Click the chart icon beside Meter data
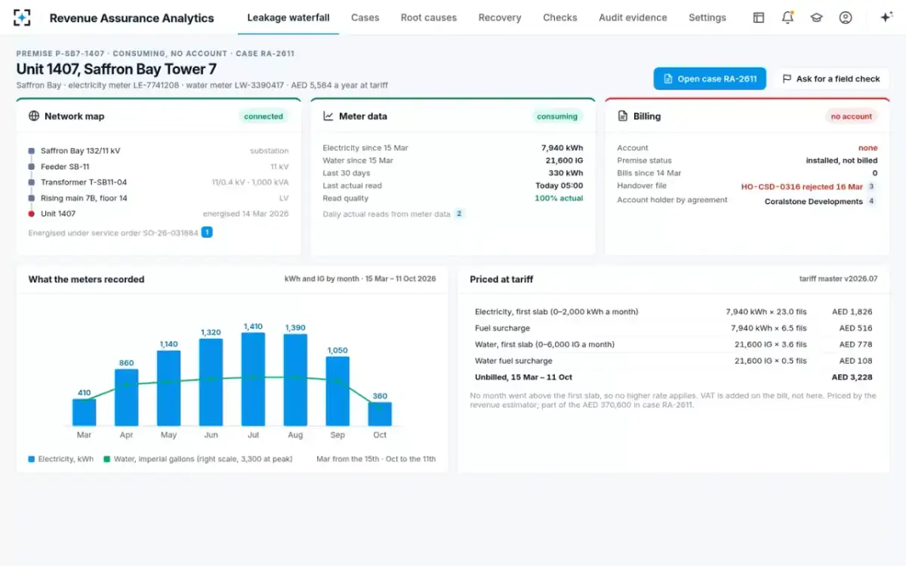 [328, 116]
